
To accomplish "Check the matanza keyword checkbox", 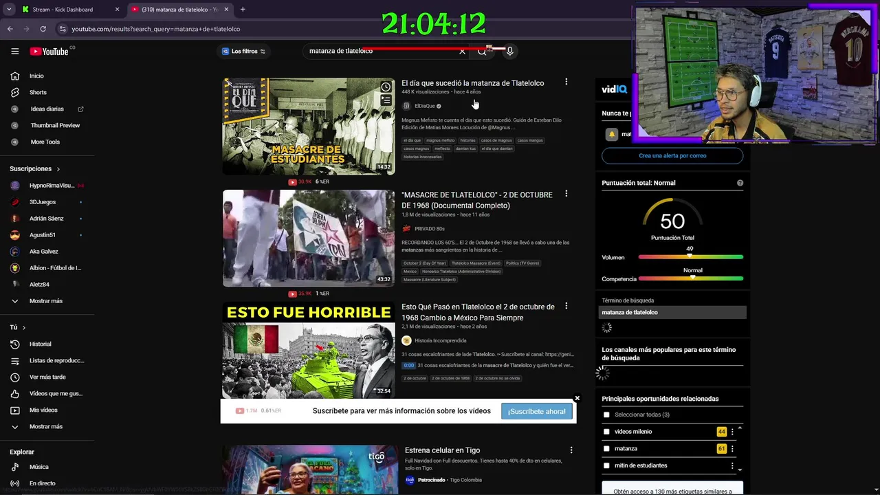I will click(606, 448).
